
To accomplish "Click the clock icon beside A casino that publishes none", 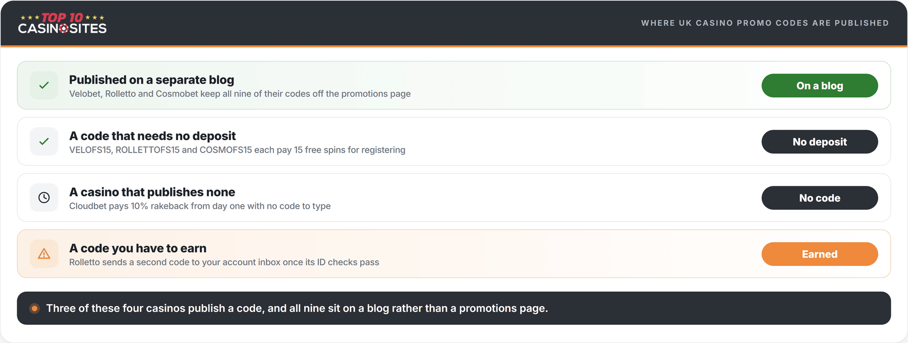I will [x=44, y=197].
